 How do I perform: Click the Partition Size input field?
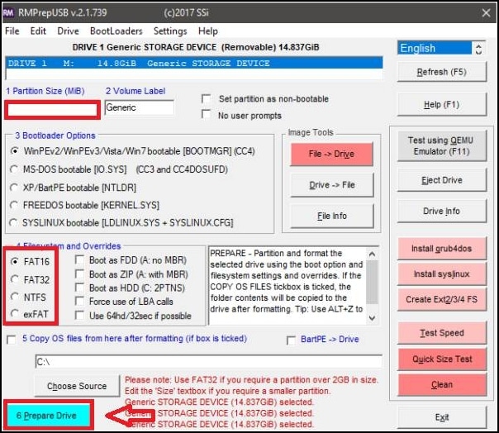tap(53, 108)
